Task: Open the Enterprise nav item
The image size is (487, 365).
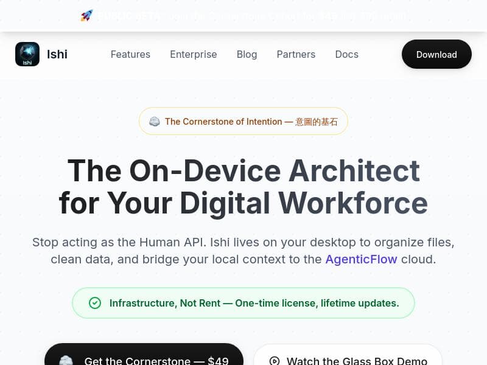Action: point(194,54)
